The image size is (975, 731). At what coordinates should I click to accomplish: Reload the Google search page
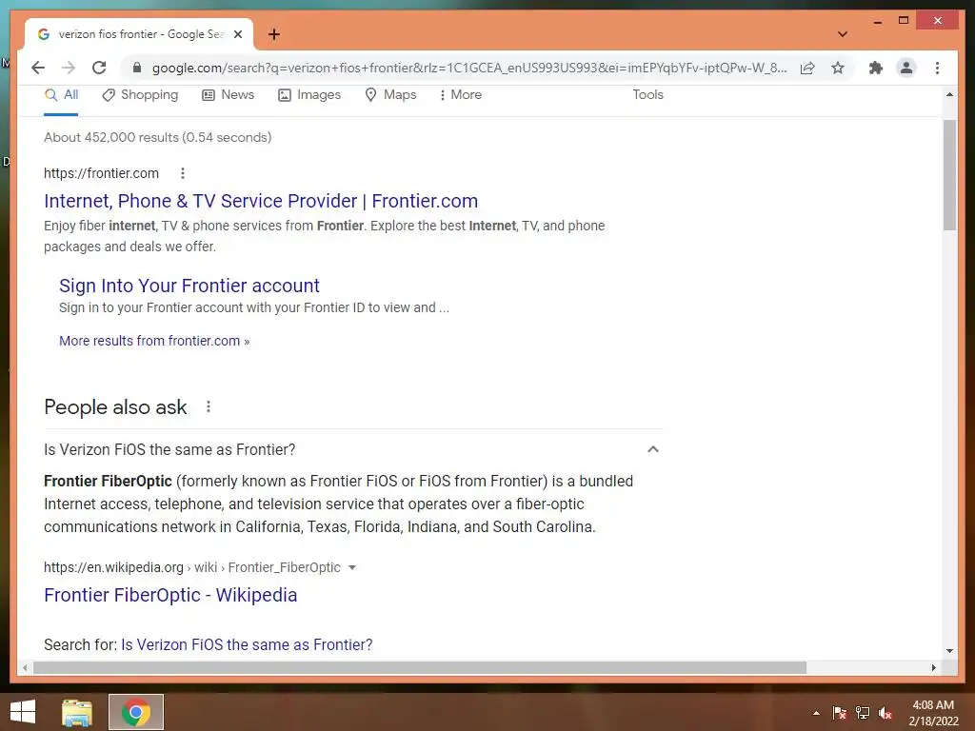[x=99, y=68]
